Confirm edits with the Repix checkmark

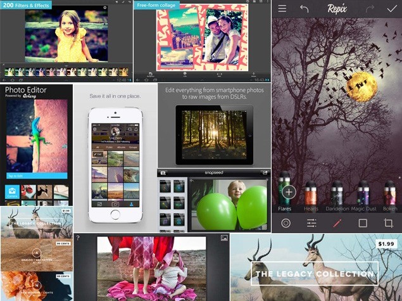(x=392, y=9)
